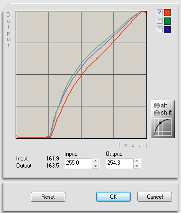Select the alt radio button
181x213 pixels.
(x=157, y=106)
